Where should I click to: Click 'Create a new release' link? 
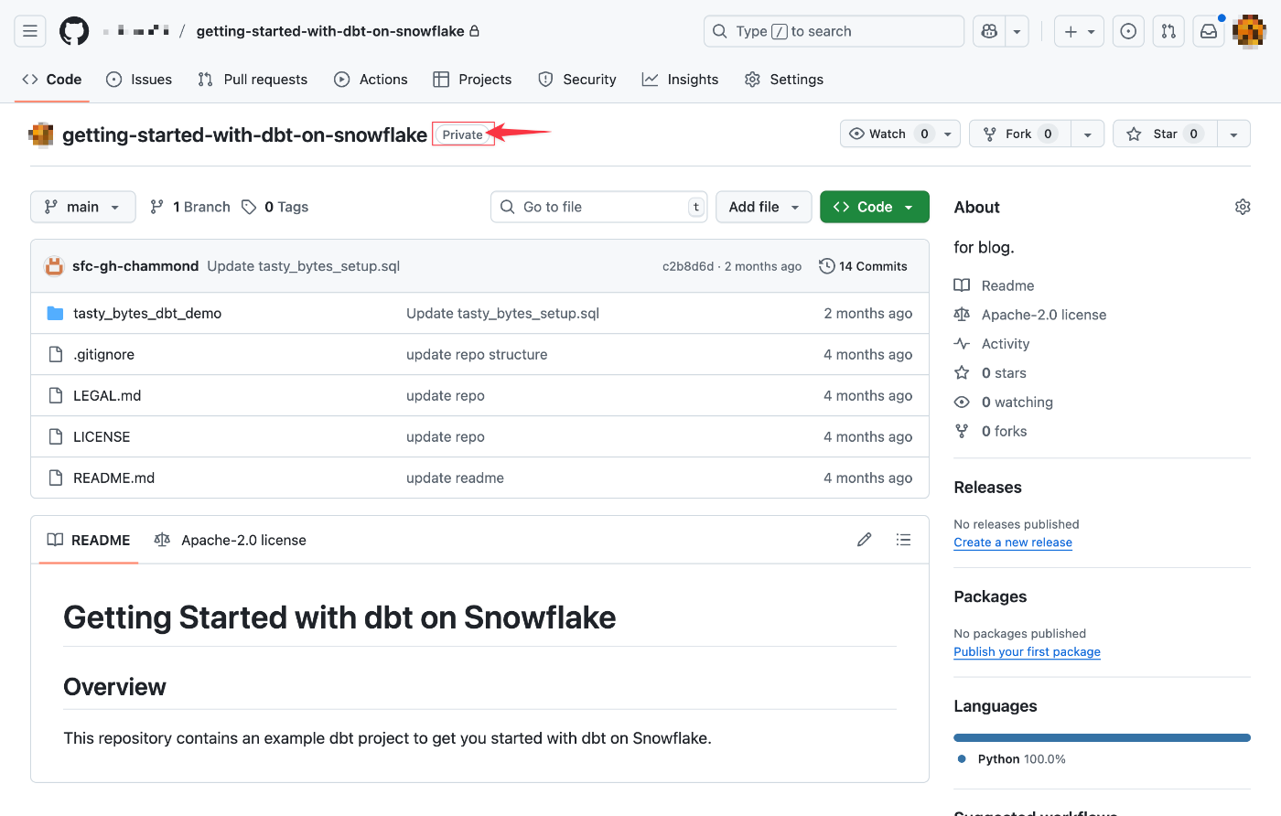click(x=1013, y=542)
